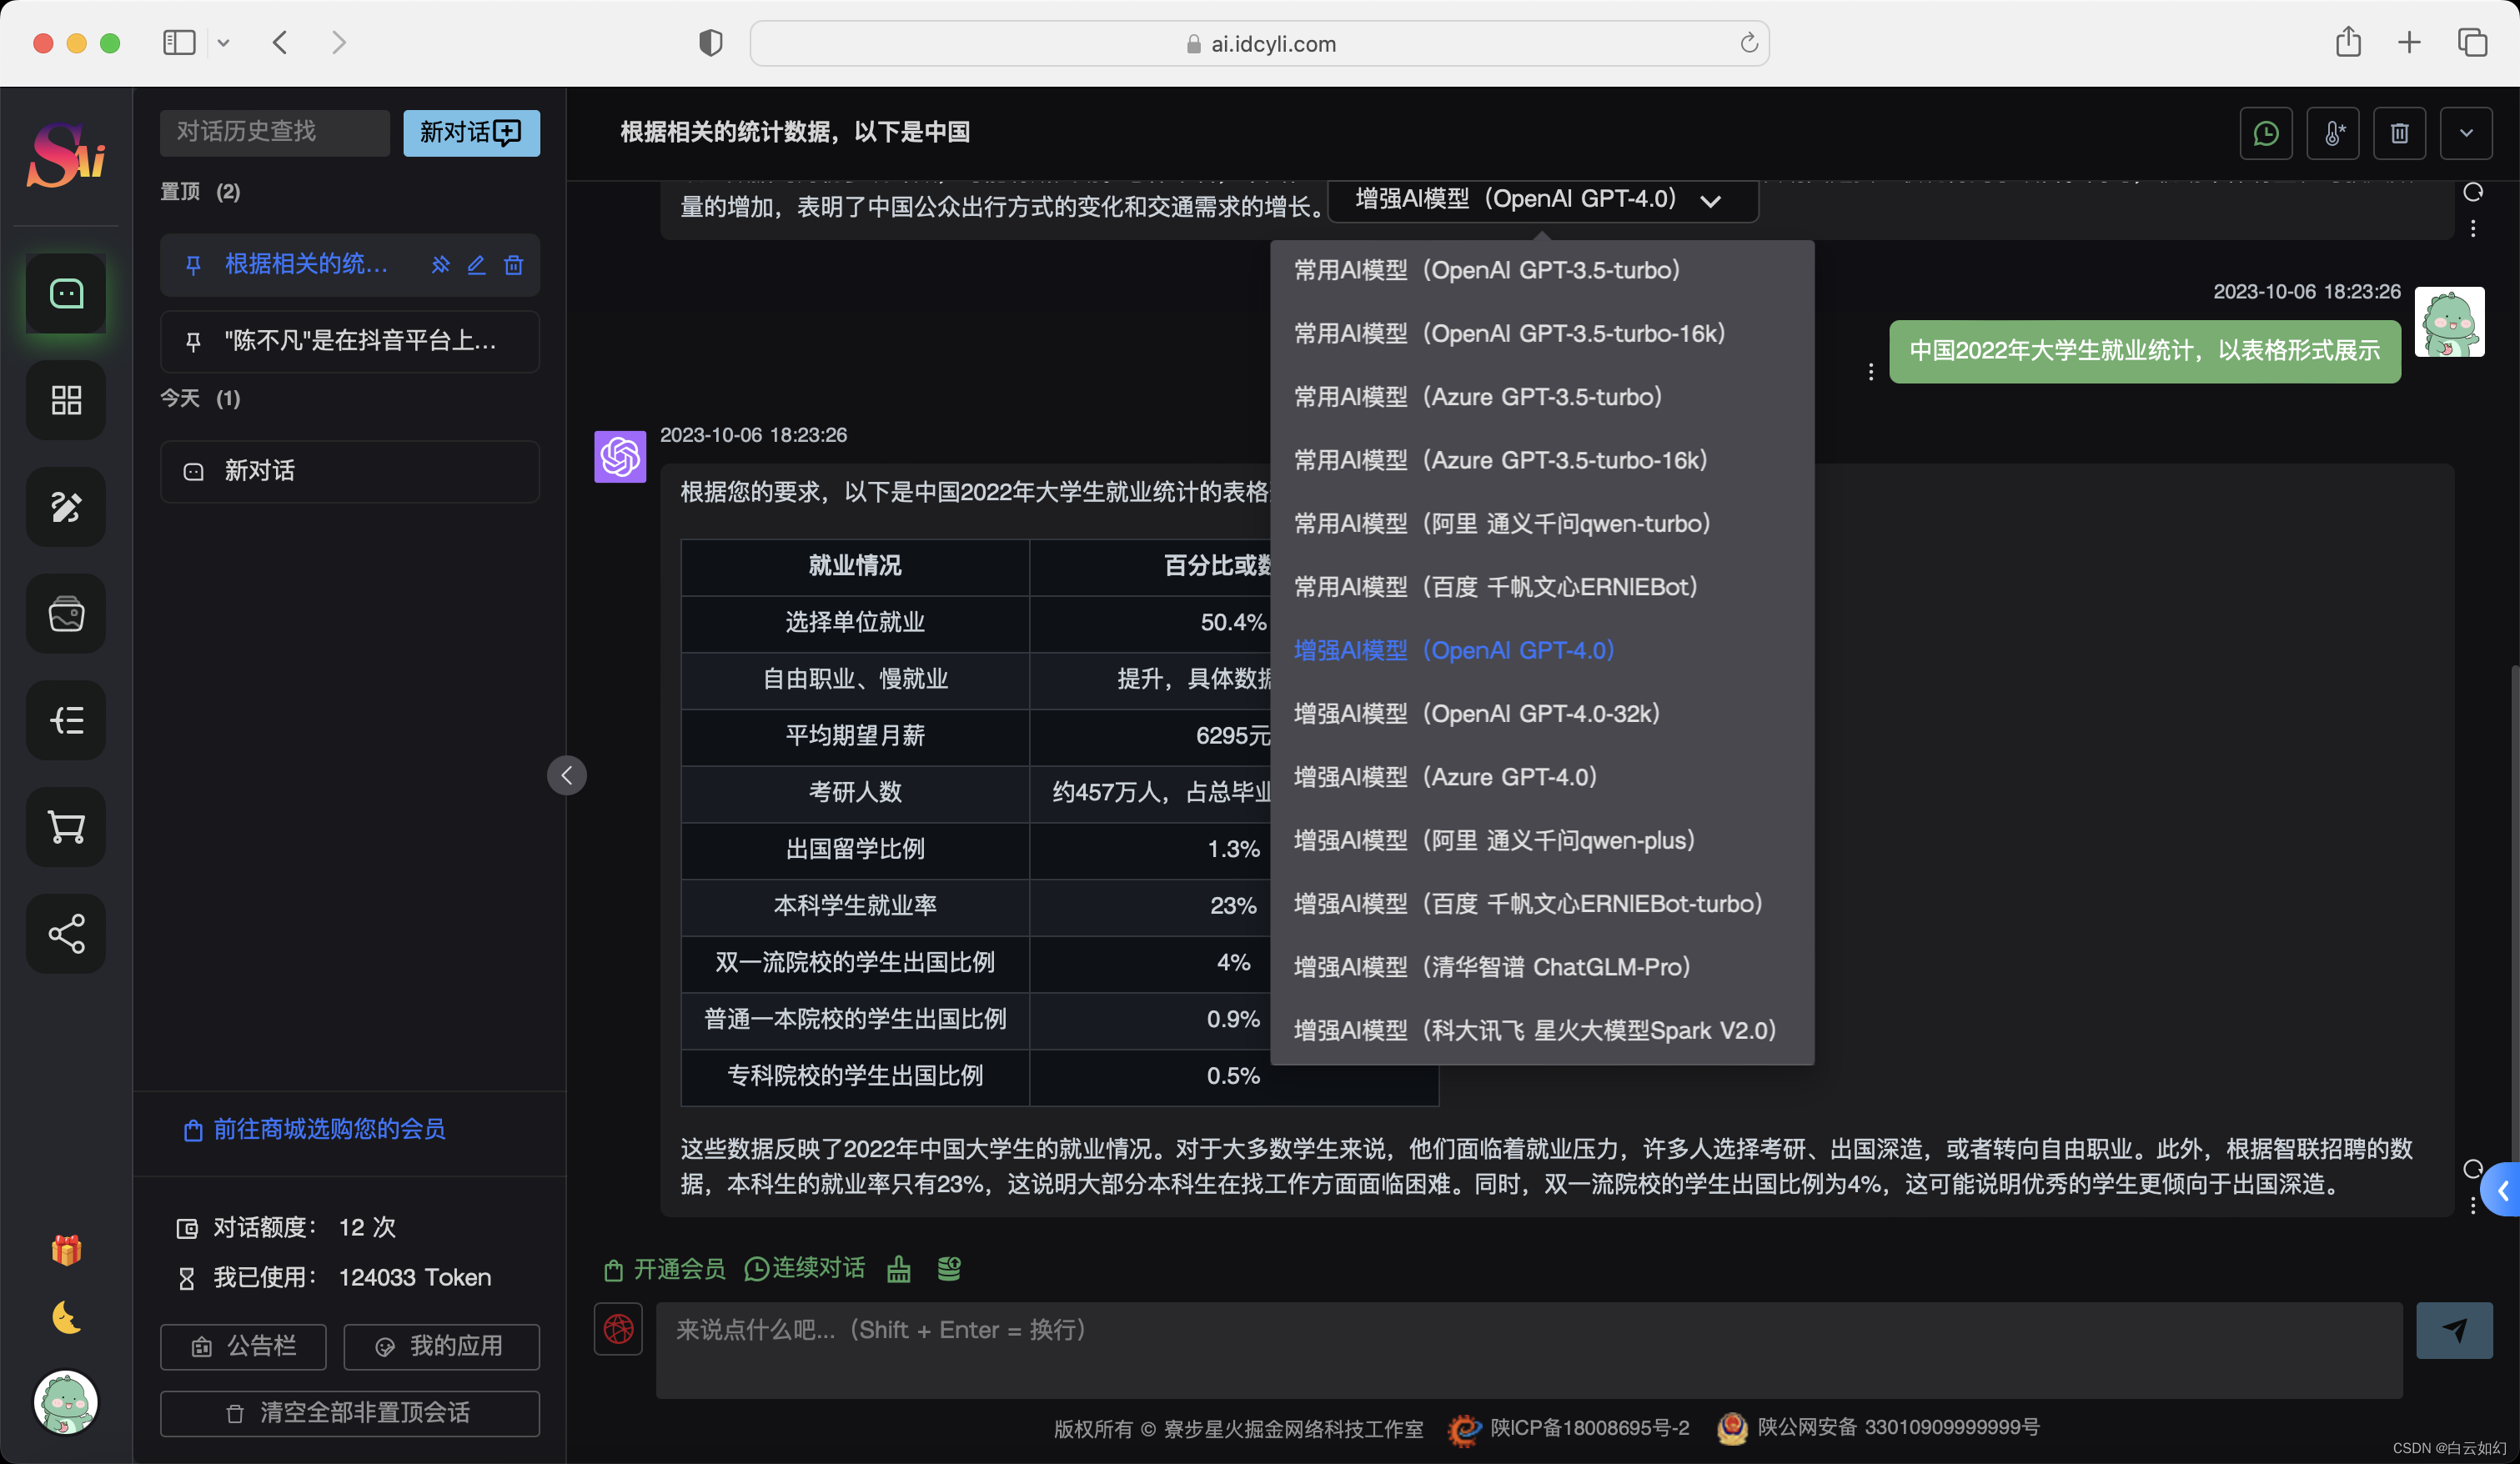Click the 公告栏 button
The width and height of the screenshot is (2520, 1464).
[243, 1347]
